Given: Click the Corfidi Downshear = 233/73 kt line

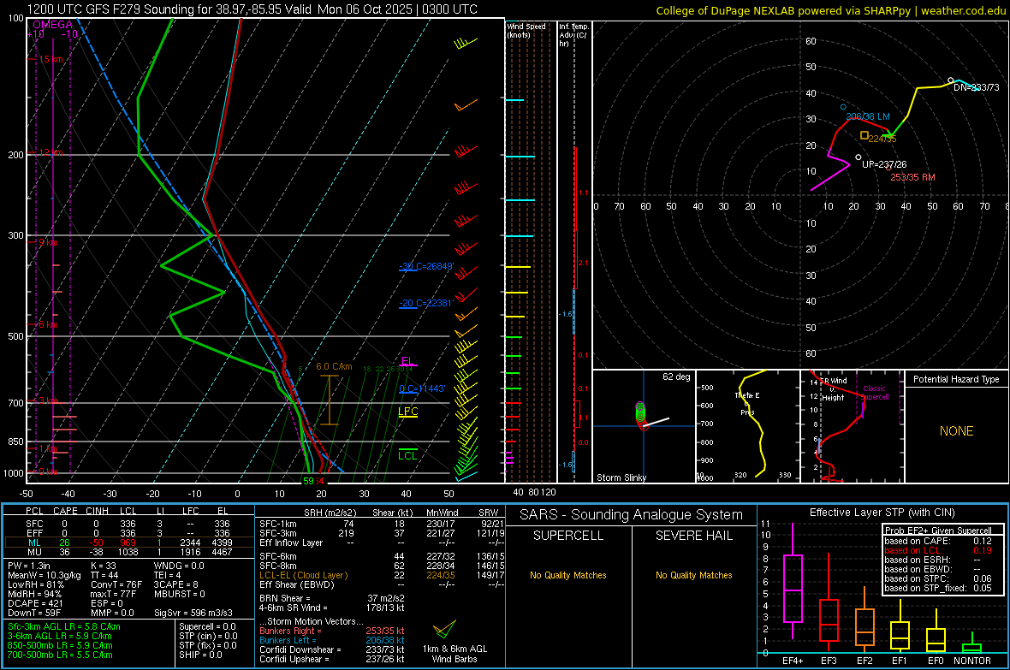Looking at the screenshot, I should pyautogui.click(x=332, y=649).
